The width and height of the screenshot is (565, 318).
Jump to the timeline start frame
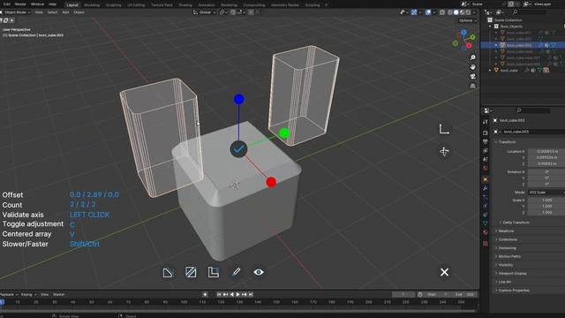point(219,294)
